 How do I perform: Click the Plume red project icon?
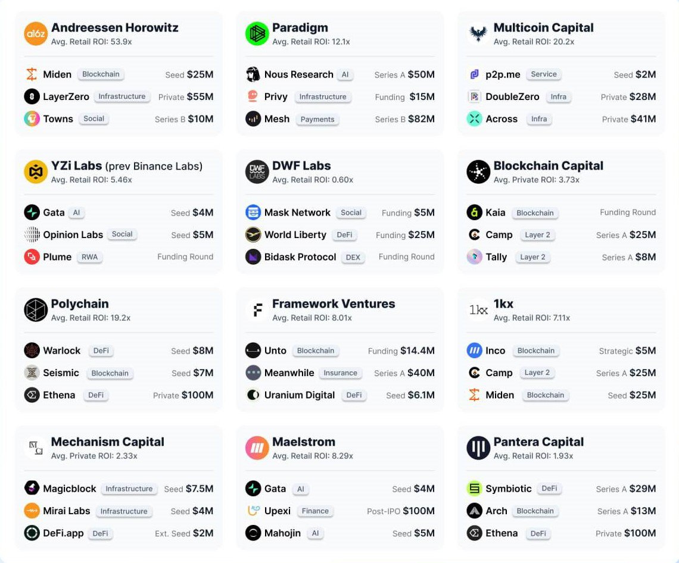[32, 257]
